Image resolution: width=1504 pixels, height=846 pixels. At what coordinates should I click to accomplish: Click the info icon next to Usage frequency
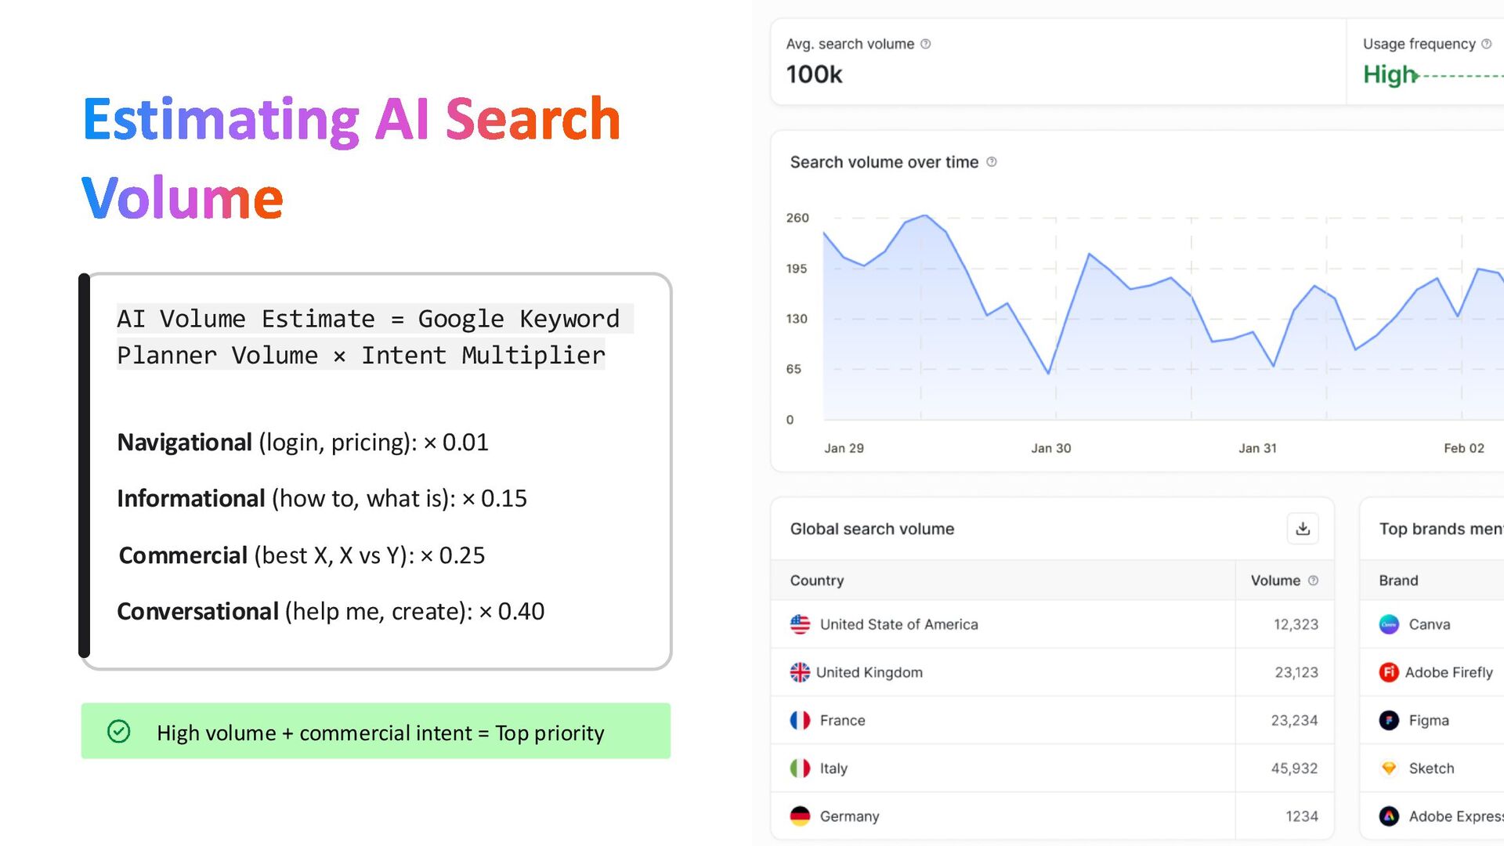pyautogui.click(x=1486, y=44)
